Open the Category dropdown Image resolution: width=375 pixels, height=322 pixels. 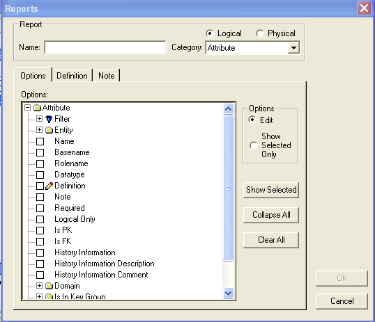[293, 48]
